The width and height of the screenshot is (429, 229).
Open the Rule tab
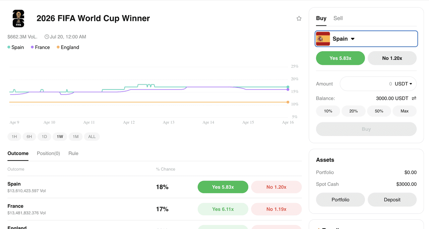tap(73, 153)
